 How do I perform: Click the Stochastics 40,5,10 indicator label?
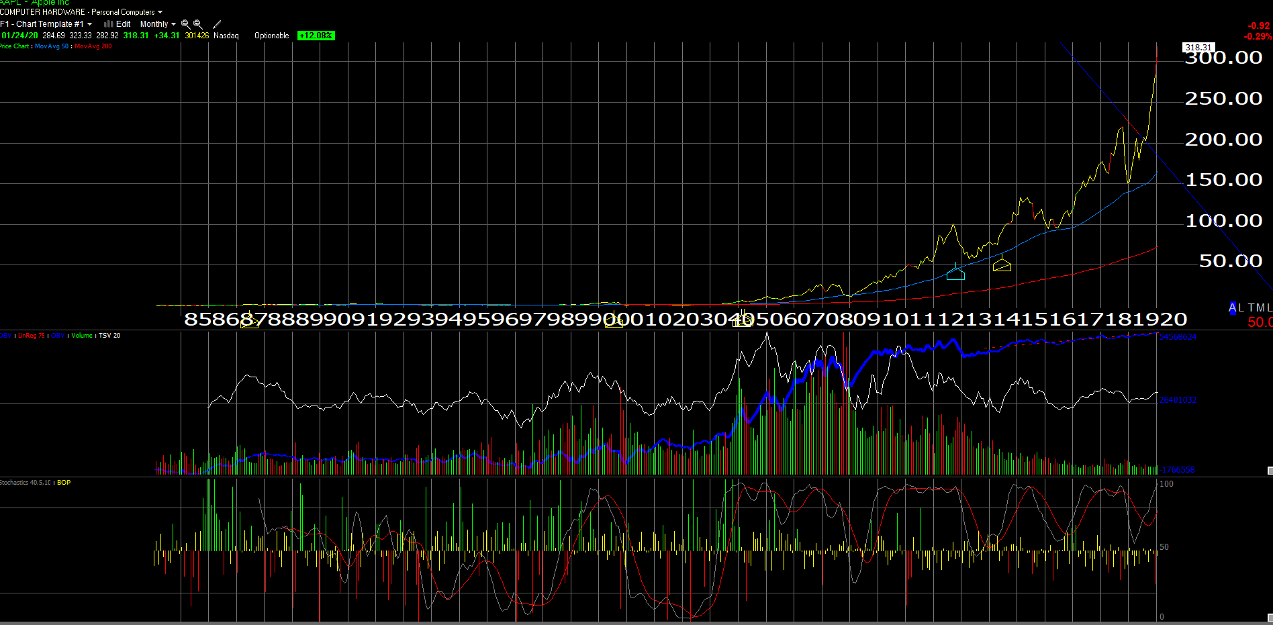[26, 483]
